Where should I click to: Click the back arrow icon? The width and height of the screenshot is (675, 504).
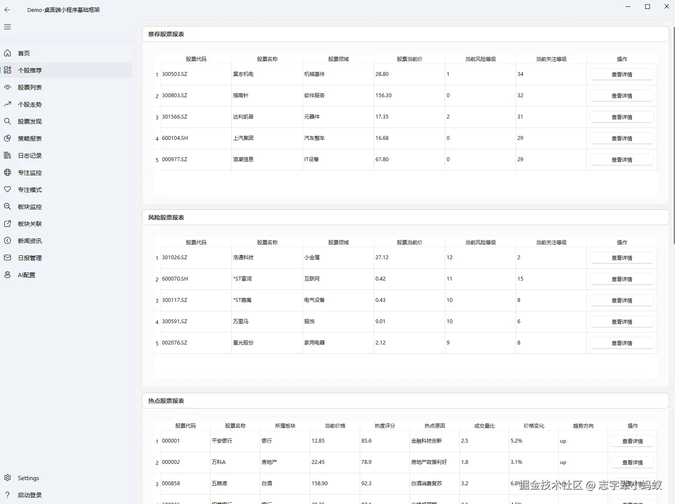coord(7,9)
